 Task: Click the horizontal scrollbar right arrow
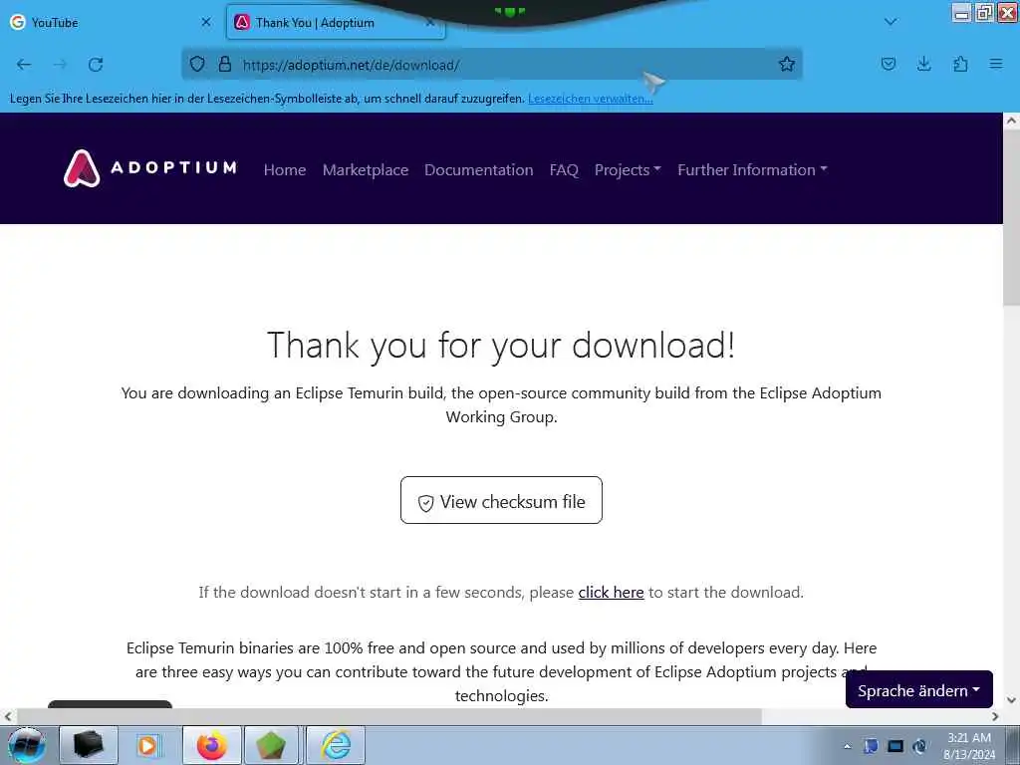click(x=995, y=716)
